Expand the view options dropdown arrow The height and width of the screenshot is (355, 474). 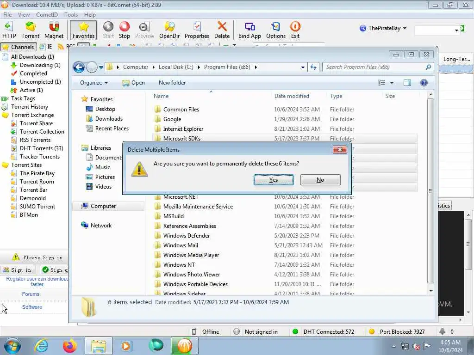point(392,83)
